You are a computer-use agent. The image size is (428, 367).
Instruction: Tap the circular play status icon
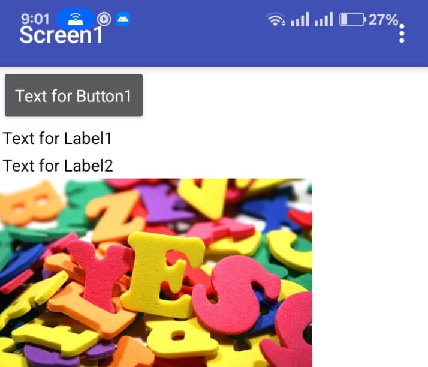tap(104, 19)
